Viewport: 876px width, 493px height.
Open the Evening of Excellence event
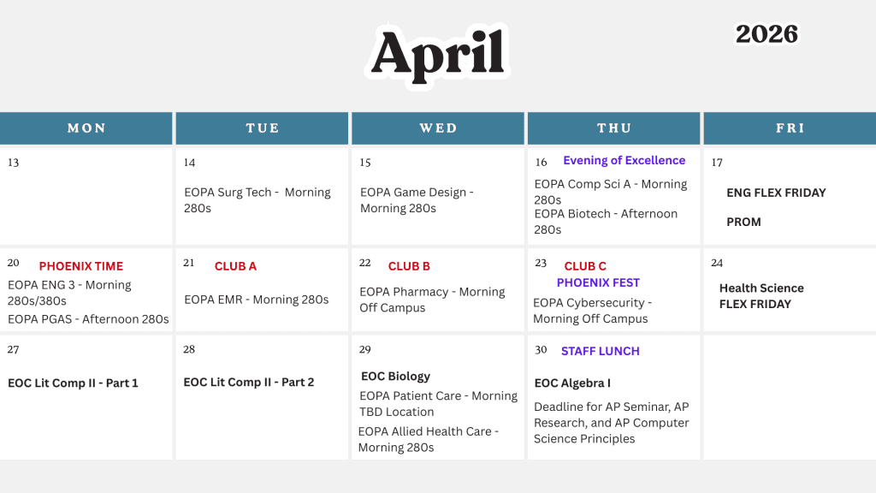coord(624,160)
